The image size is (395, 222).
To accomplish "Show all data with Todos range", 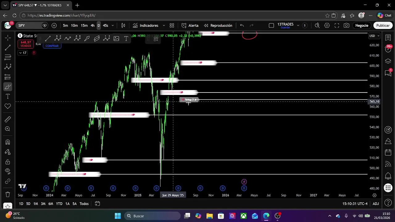I will [x=84, y=204].
